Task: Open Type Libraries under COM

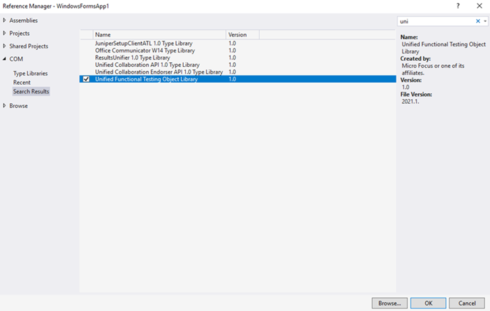Action: [30, 73]
